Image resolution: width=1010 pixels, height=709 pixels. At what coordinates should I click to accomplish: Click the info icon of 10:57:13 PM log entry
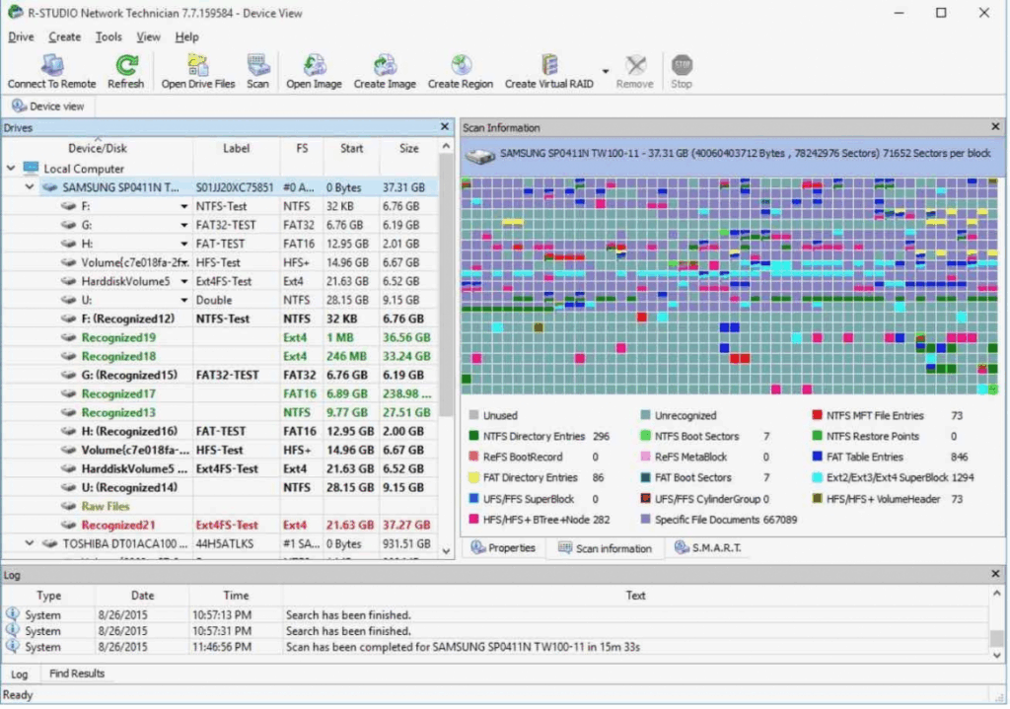click(x=12, y=614)
